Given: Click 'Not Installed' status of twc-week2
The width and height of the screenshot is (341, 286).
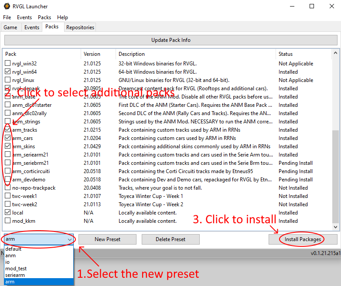Looking at the screenshot, I should click(x=293, y=204).
